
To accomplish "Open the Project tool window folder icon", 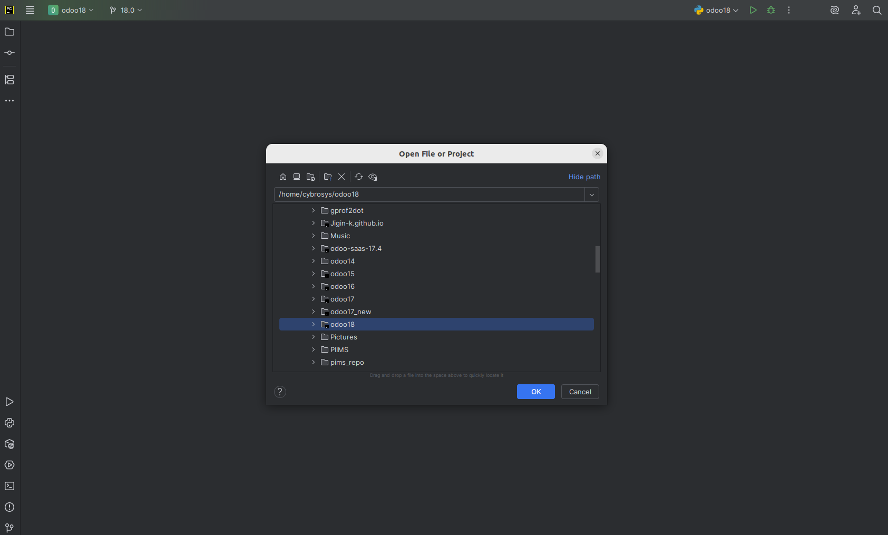I will (x=9, y=32).
